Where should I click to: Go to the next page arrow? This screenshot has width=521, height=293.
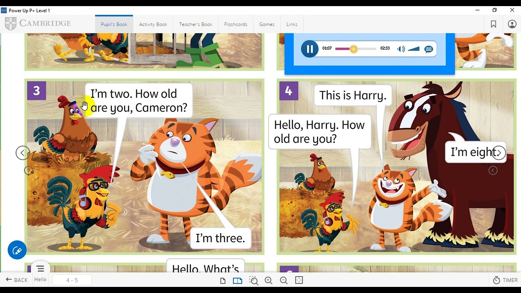click(499, 153)
